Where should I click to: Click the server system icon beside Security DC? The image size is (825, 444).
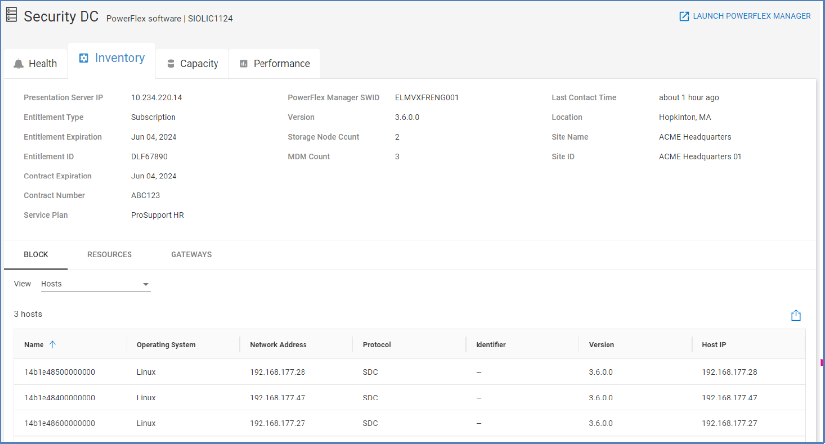12,15
